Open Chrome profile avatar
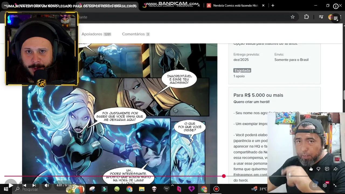This screenshot has width=345, height=194. (330, 17)
